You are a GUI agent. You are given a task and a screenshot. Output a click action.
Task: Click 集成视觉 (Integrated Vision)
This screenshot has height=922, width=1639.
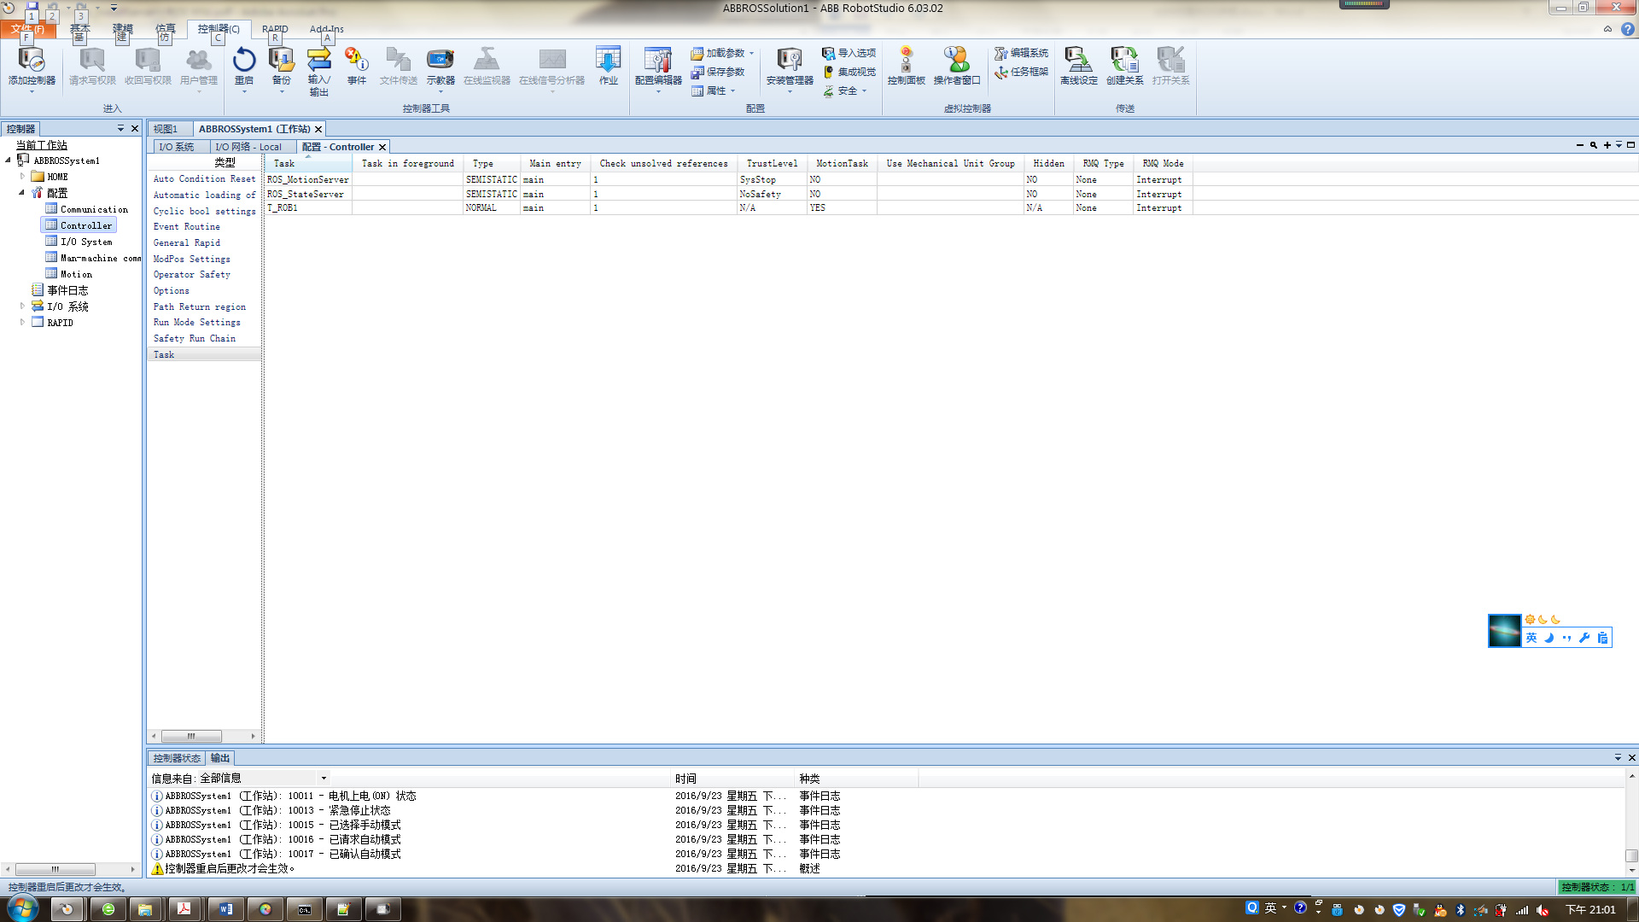click(x=849, y=72)
